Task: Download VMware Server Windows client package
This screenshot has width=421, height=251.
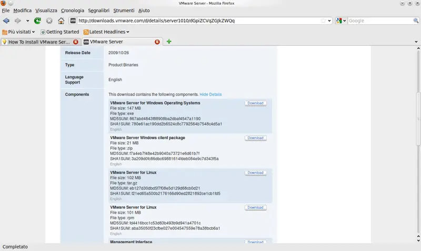Action: pyautogui.click(x=255, y=138)
